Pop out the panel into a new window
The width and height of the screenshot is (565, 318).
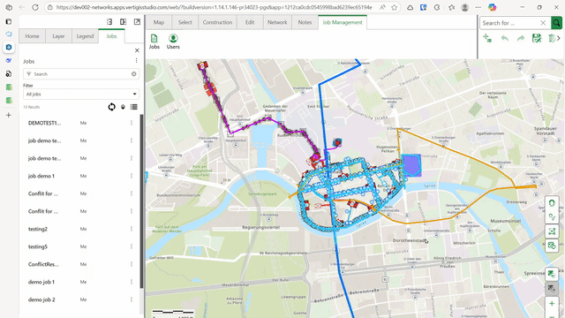[137, 22]
